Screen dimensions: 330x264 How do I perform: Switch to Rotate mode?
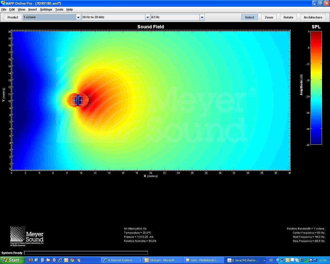coord(288,17)
